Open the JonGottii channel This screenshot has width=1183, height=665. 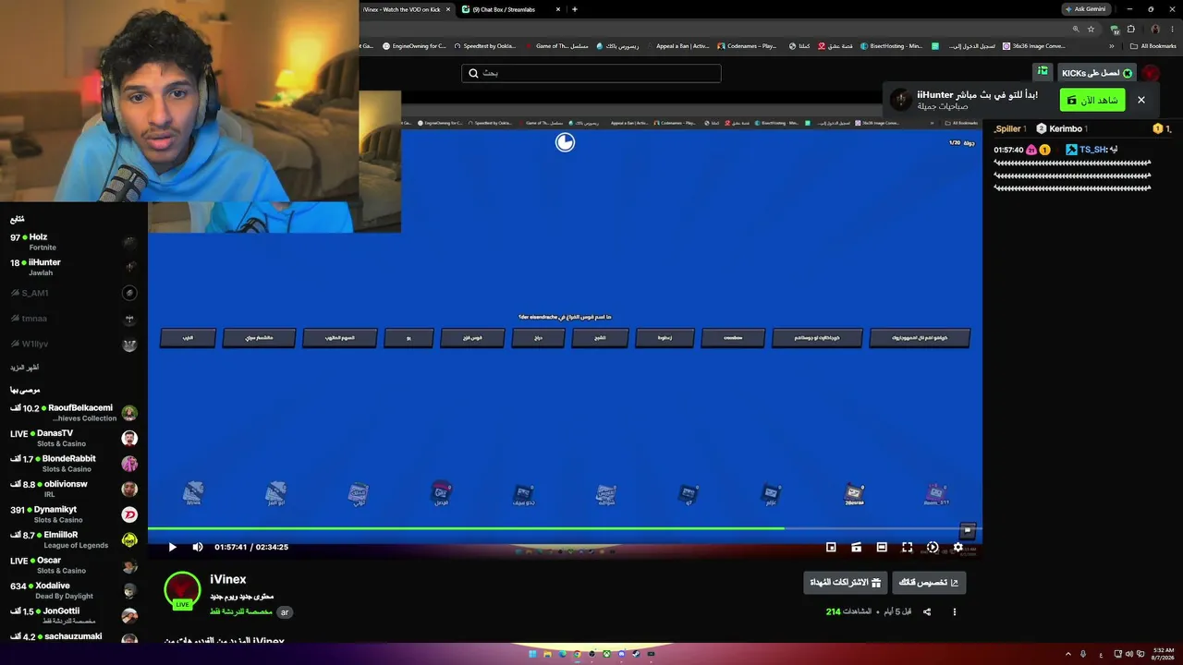(x=74, y=616)
